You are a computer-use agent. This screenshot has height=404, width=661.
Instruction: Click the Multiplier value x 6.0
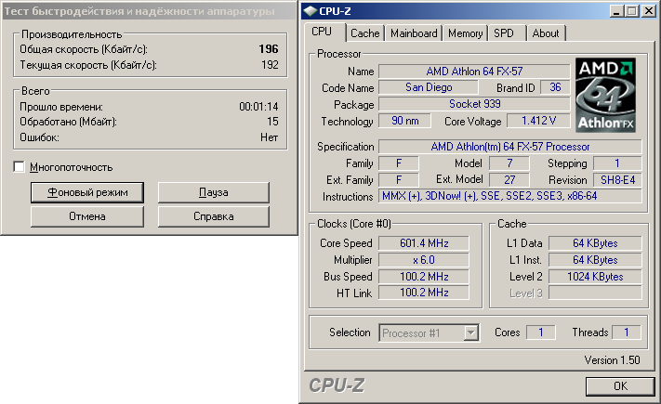424,260
